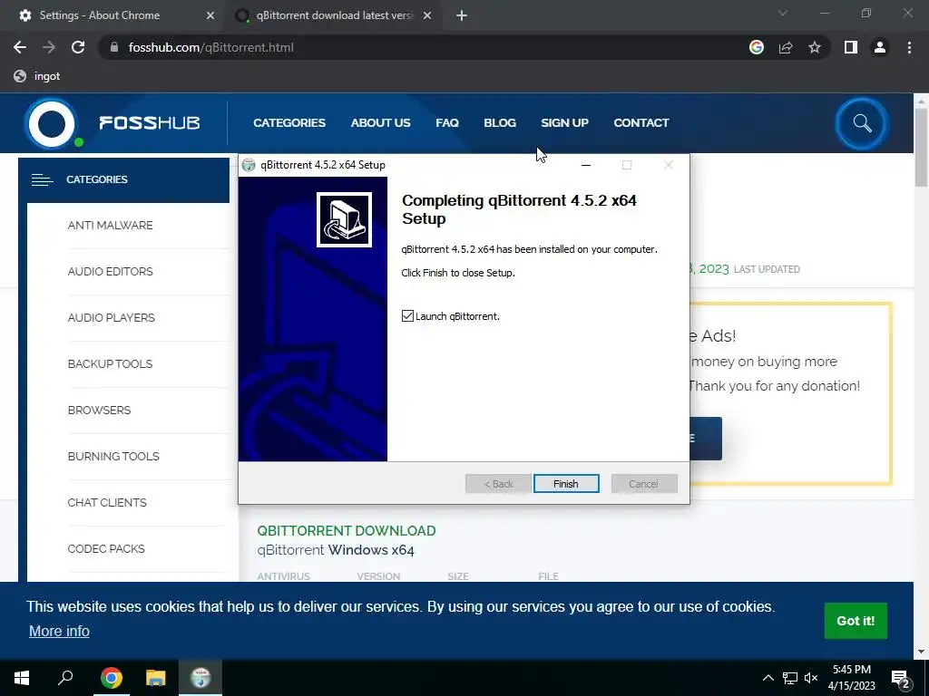This screenshot has height=696, width=929.
Task: Click 'qBittorrent Windows x64' text
Action: pos(336,550)
